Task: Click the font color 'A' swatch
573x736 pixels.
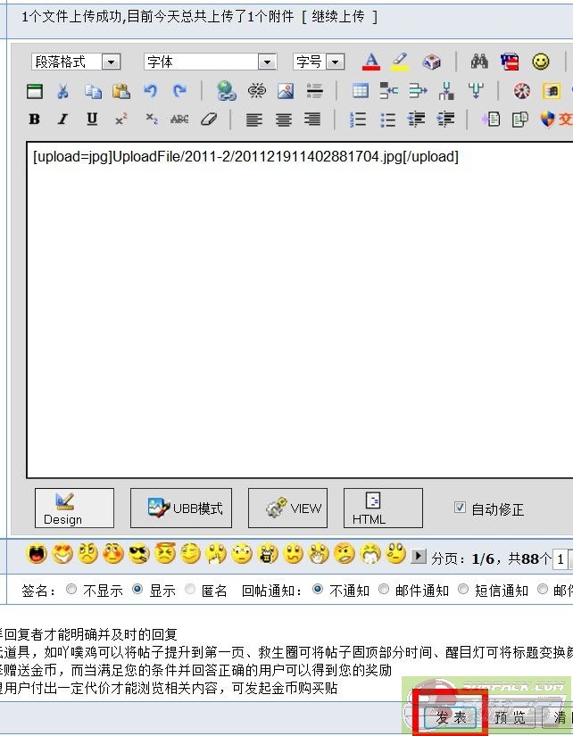Action: [371, 62]
